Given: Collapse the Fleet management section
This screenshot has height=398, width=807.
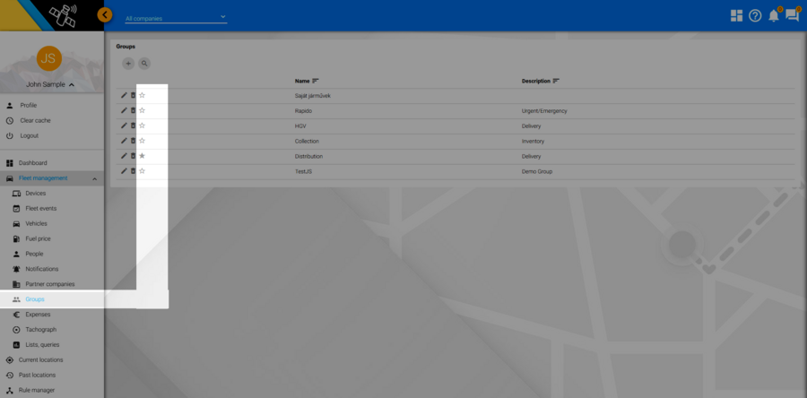Looking at the screenshot, I should tap(94, 178).
